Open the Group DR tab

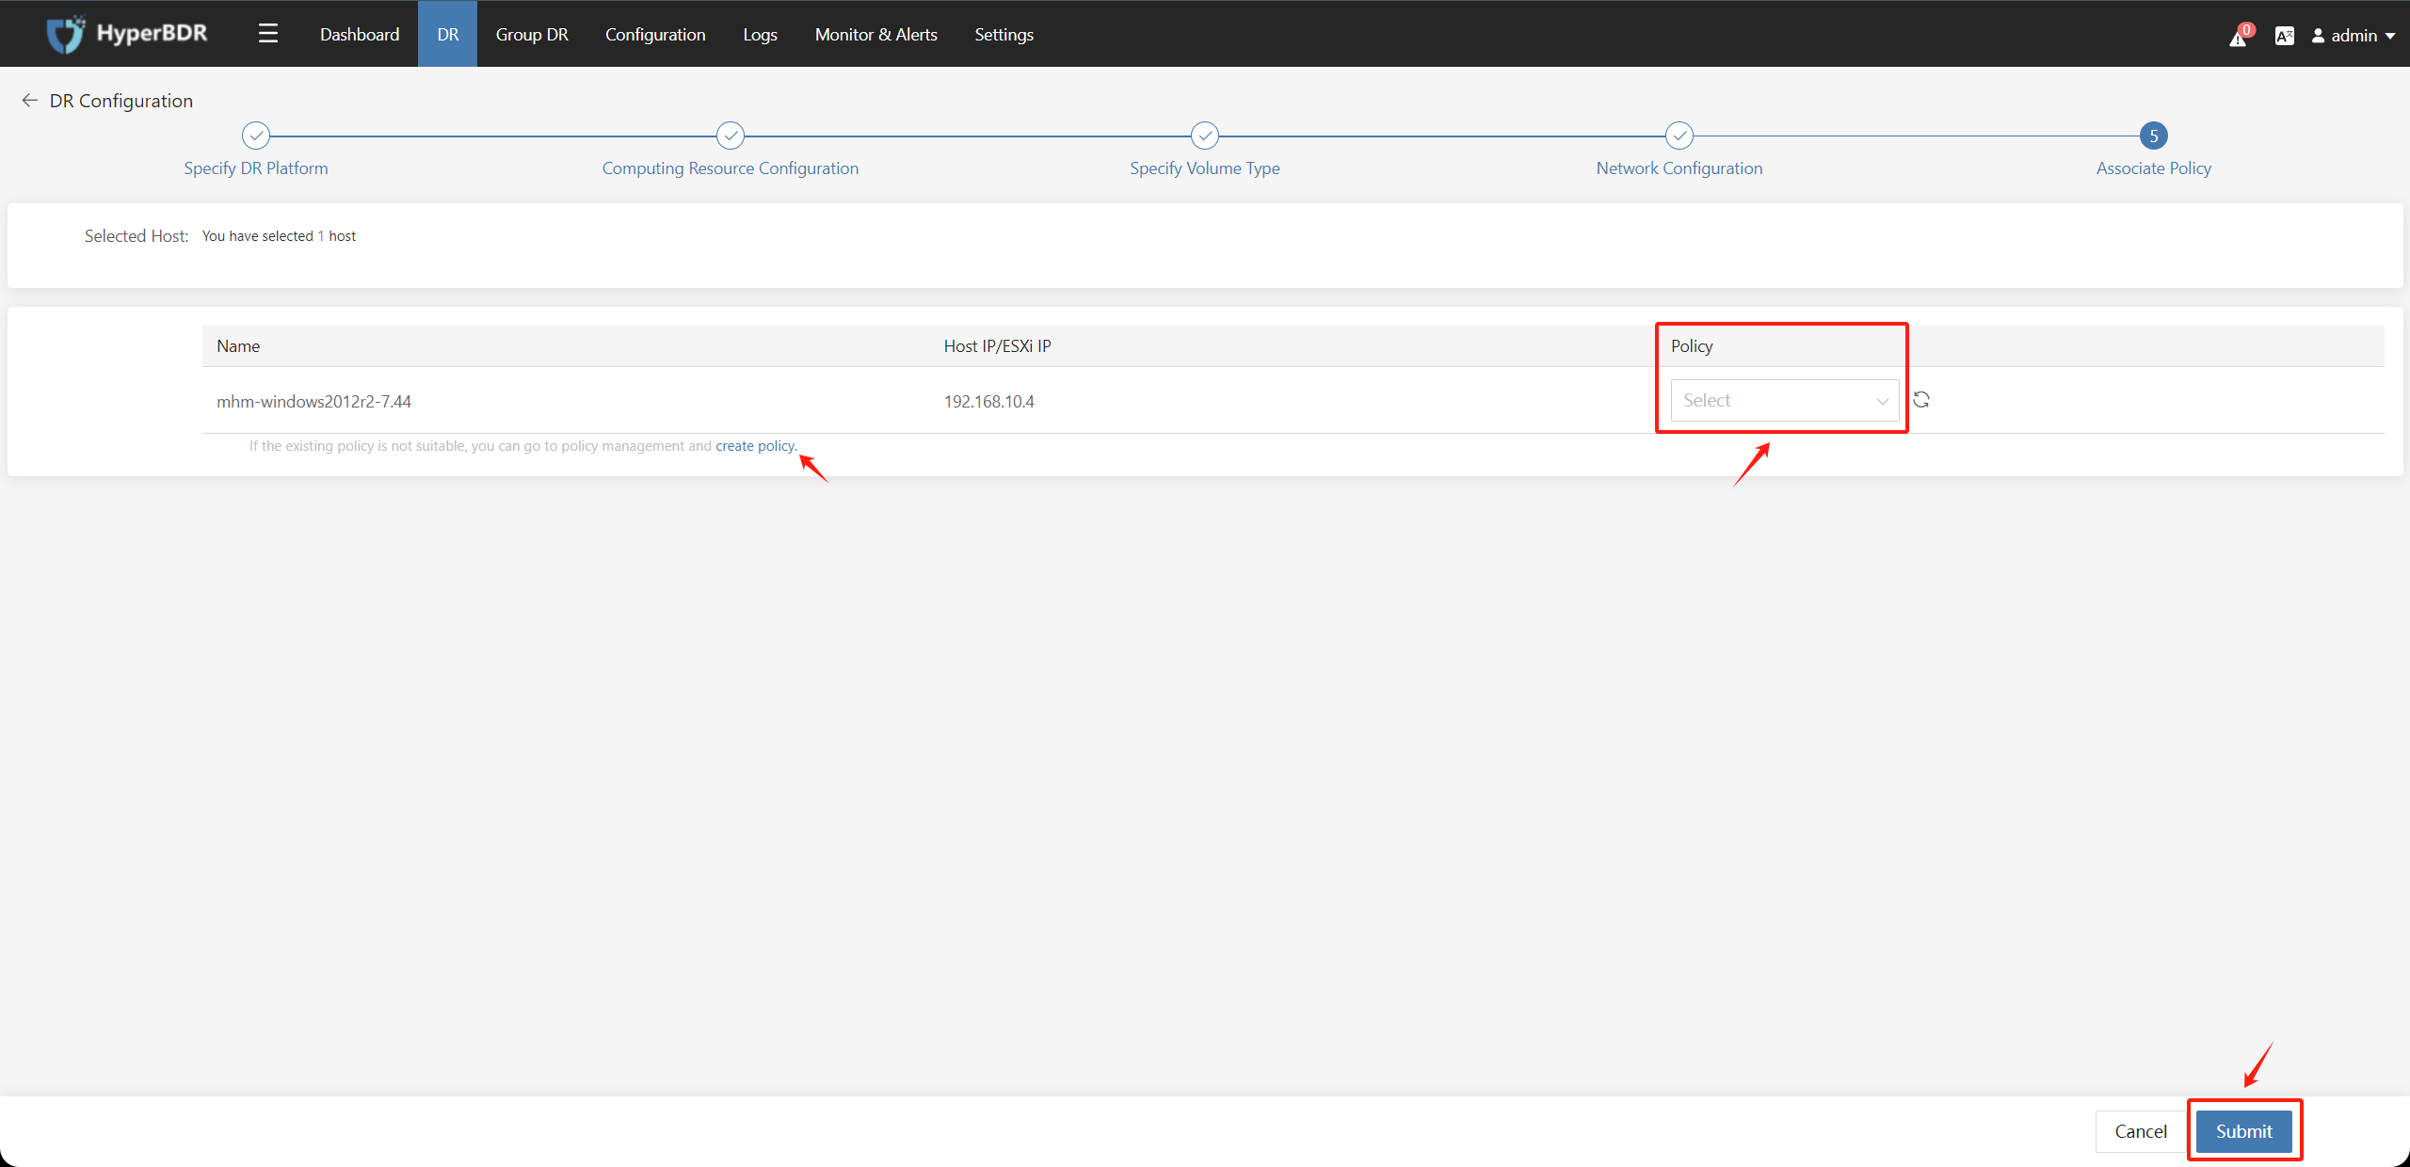click(x=534, y=34)
